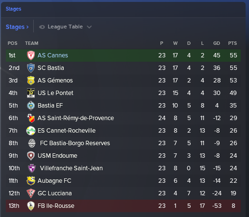Click AS Saint-Rémy-de-Provence club crest
This screenshot has width=249, height=217.
pos(31,118)
